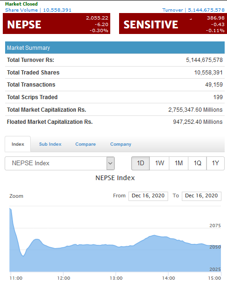Click the 12:00 time axis label
Viewport: 227px width, 283px height.
pyautogui.click(x=64, y=278)
